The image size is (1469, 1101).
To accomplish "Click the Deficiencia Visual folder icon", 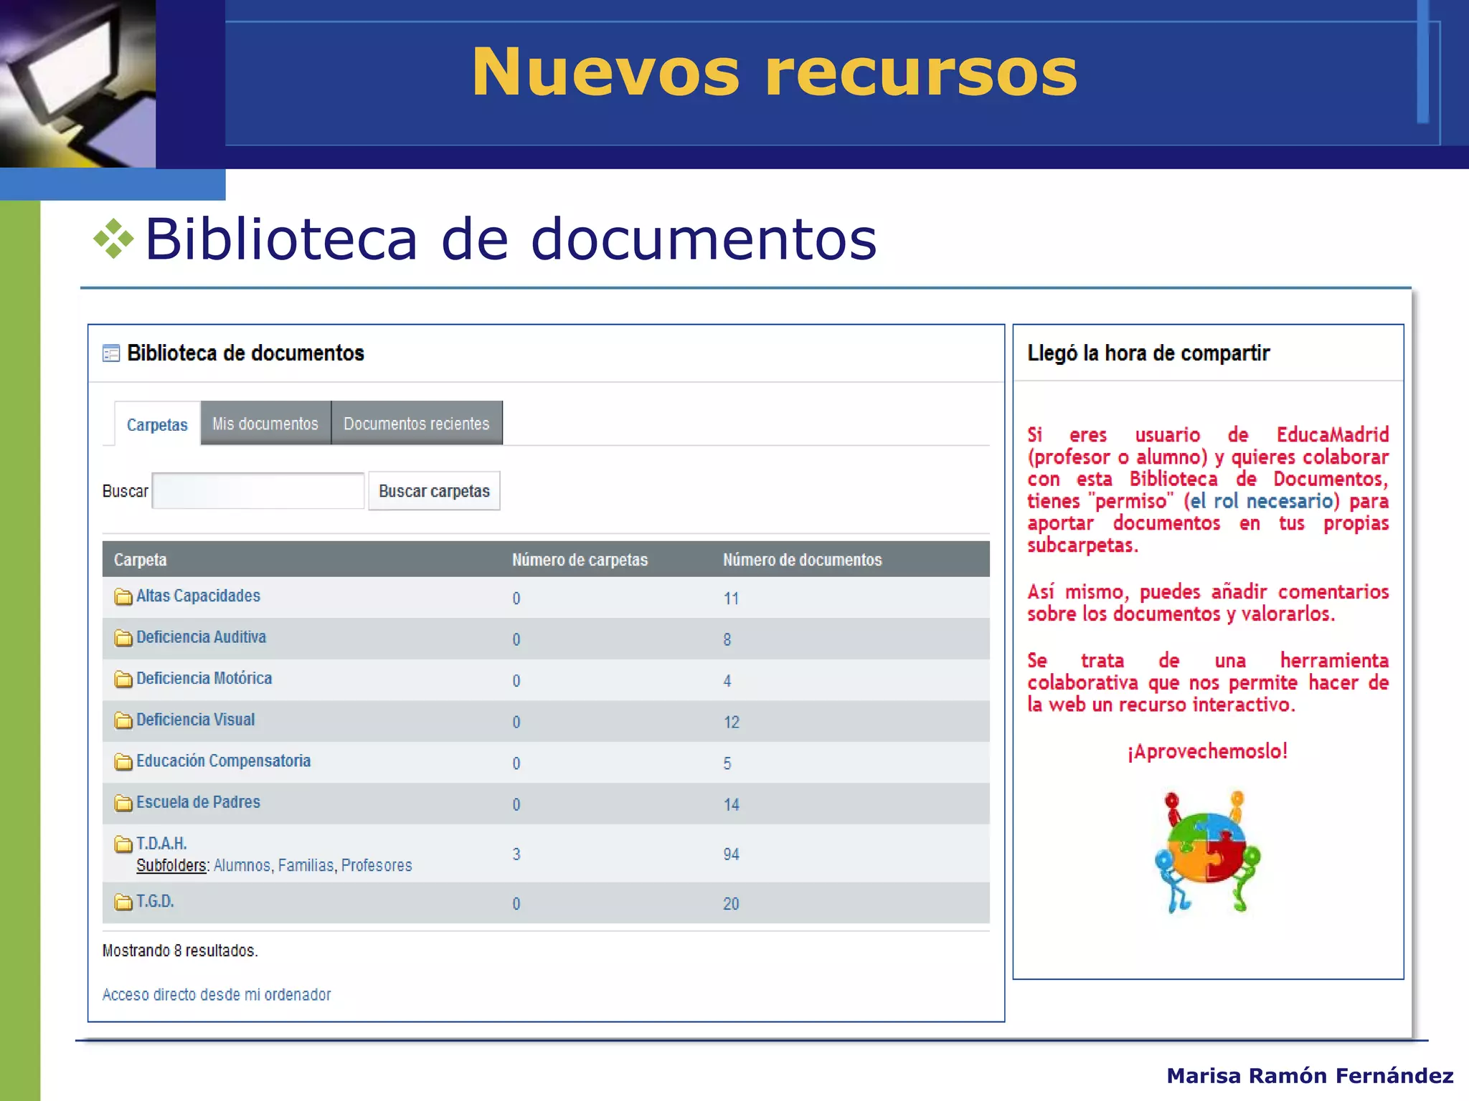I will [123, 720].
